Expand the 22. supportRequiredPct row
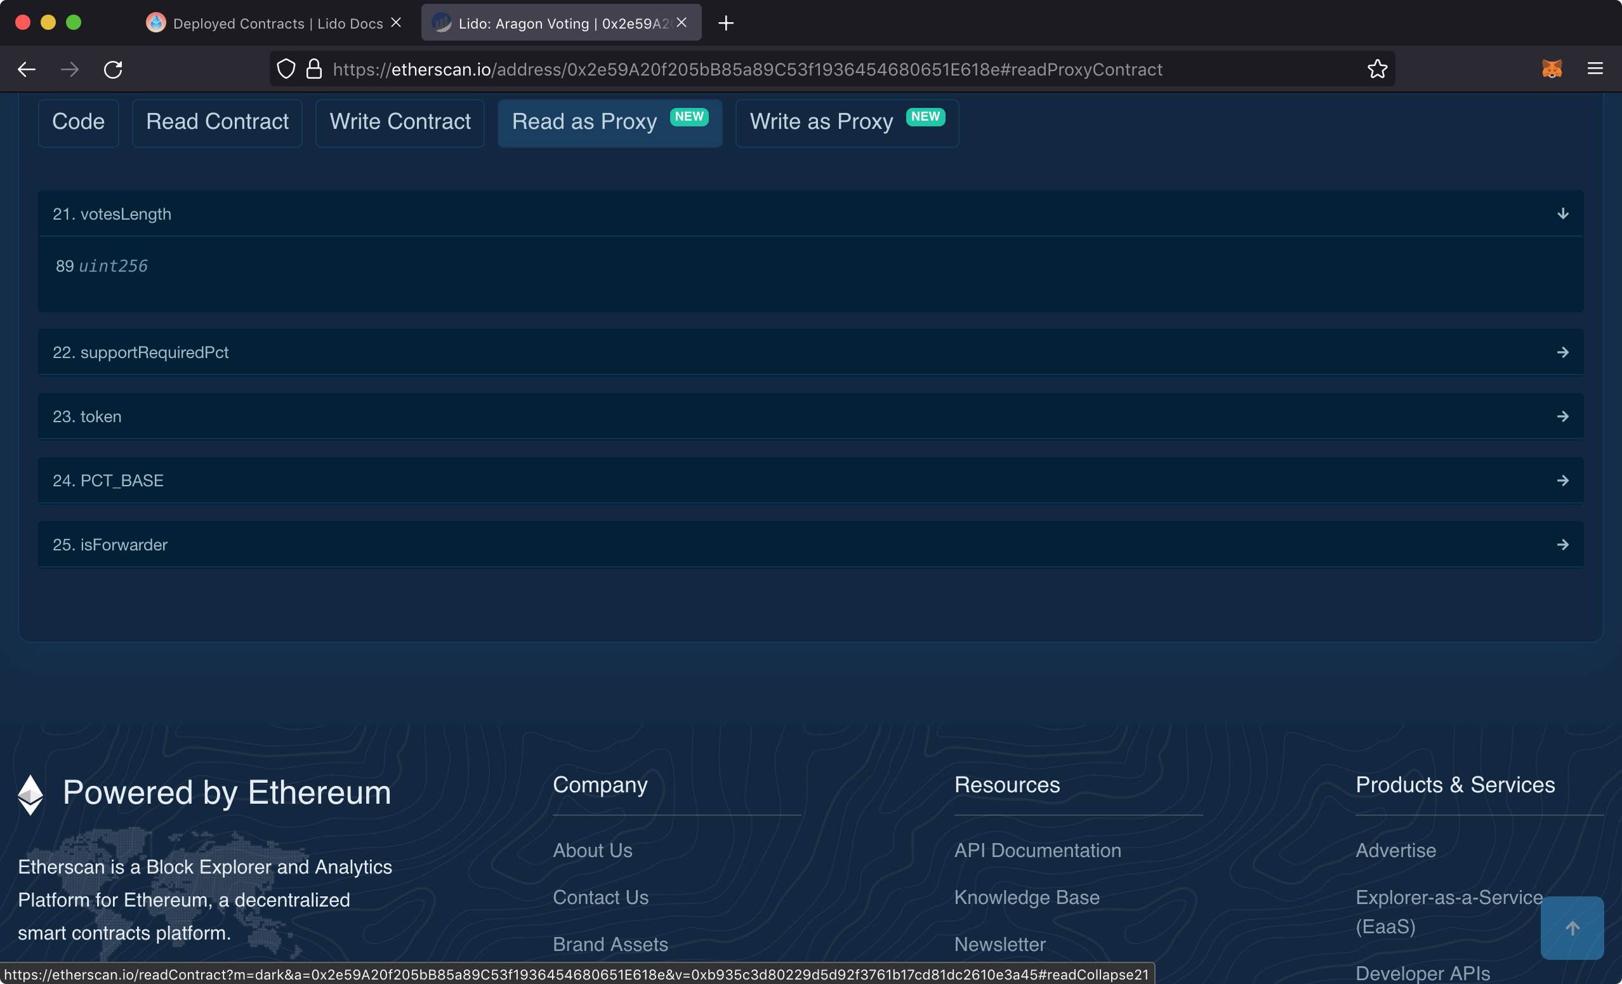 1562,352
